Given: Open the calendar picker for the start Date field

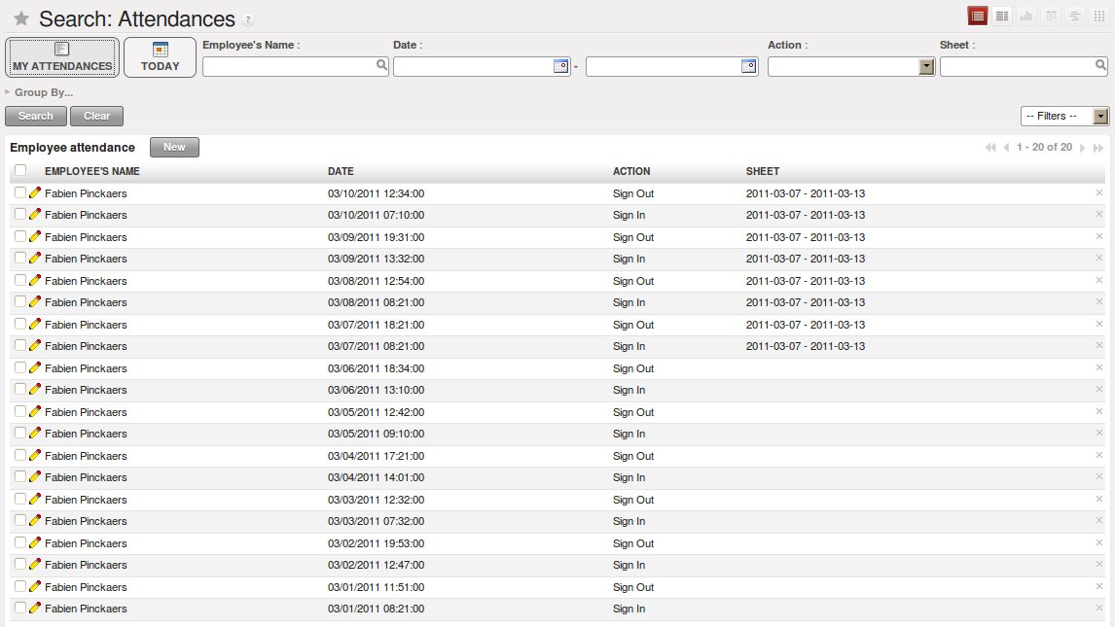Looking at the screenshot, I should click(x=560, y=66).
